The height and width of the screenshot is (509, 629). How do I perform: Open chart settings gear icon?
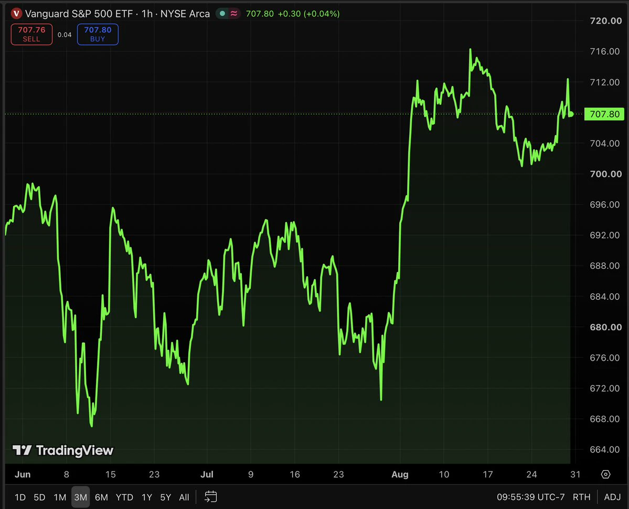[606, 474]
